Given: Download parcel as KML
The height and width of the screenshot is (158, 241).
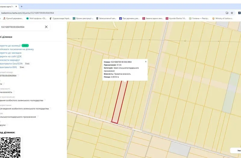Looking at the screenshot, I should pyautogui.click(x=8, y=67).
